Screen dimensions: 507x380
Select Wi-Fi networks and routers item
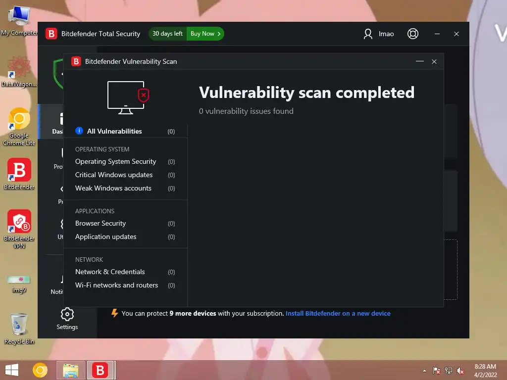pos(125,285)
